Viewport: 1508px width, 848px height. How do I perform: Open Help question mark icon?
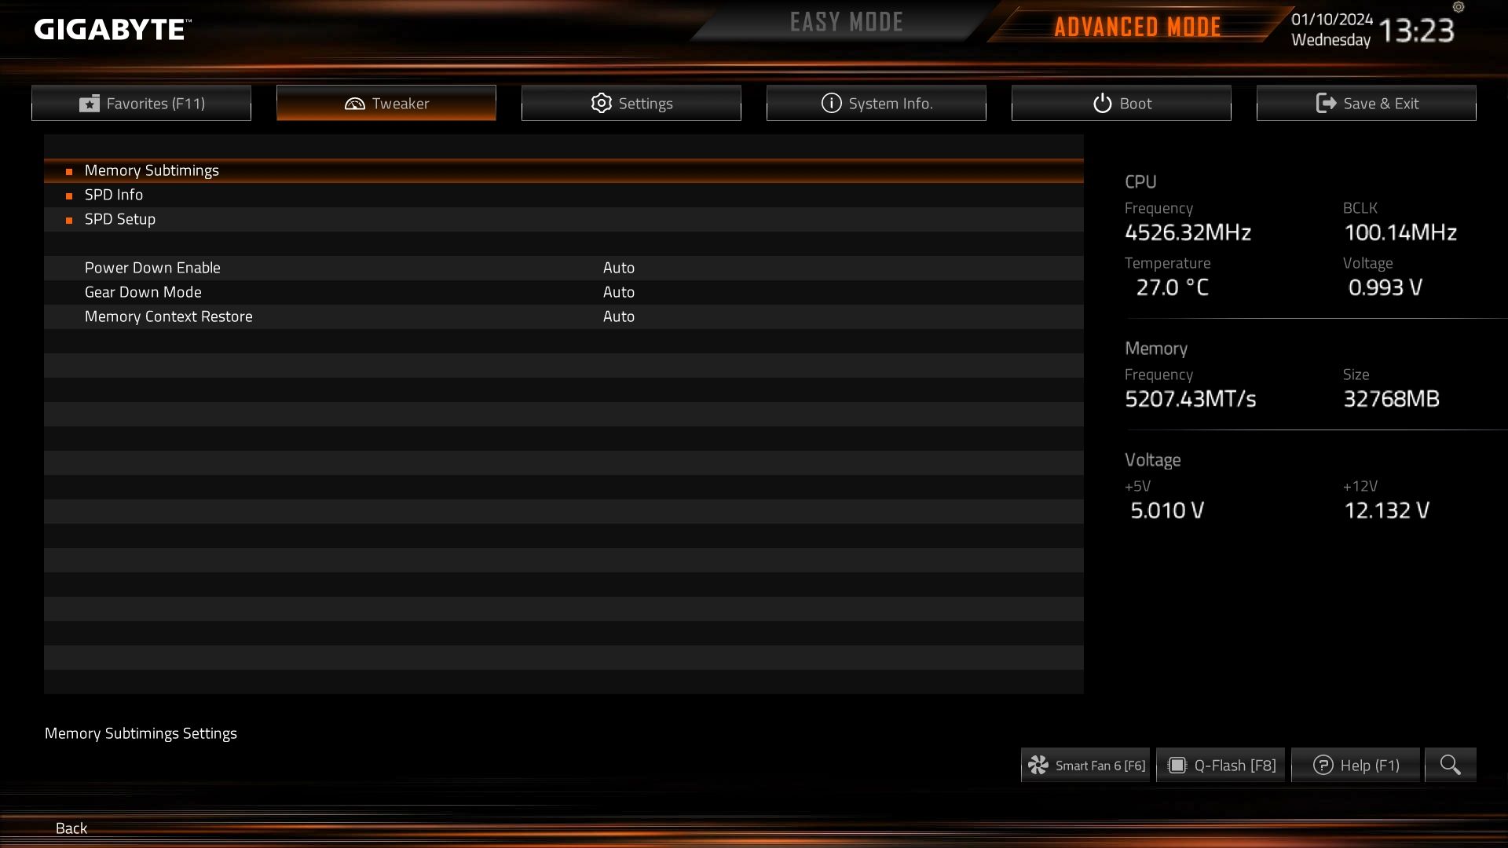click(1323, 765)
